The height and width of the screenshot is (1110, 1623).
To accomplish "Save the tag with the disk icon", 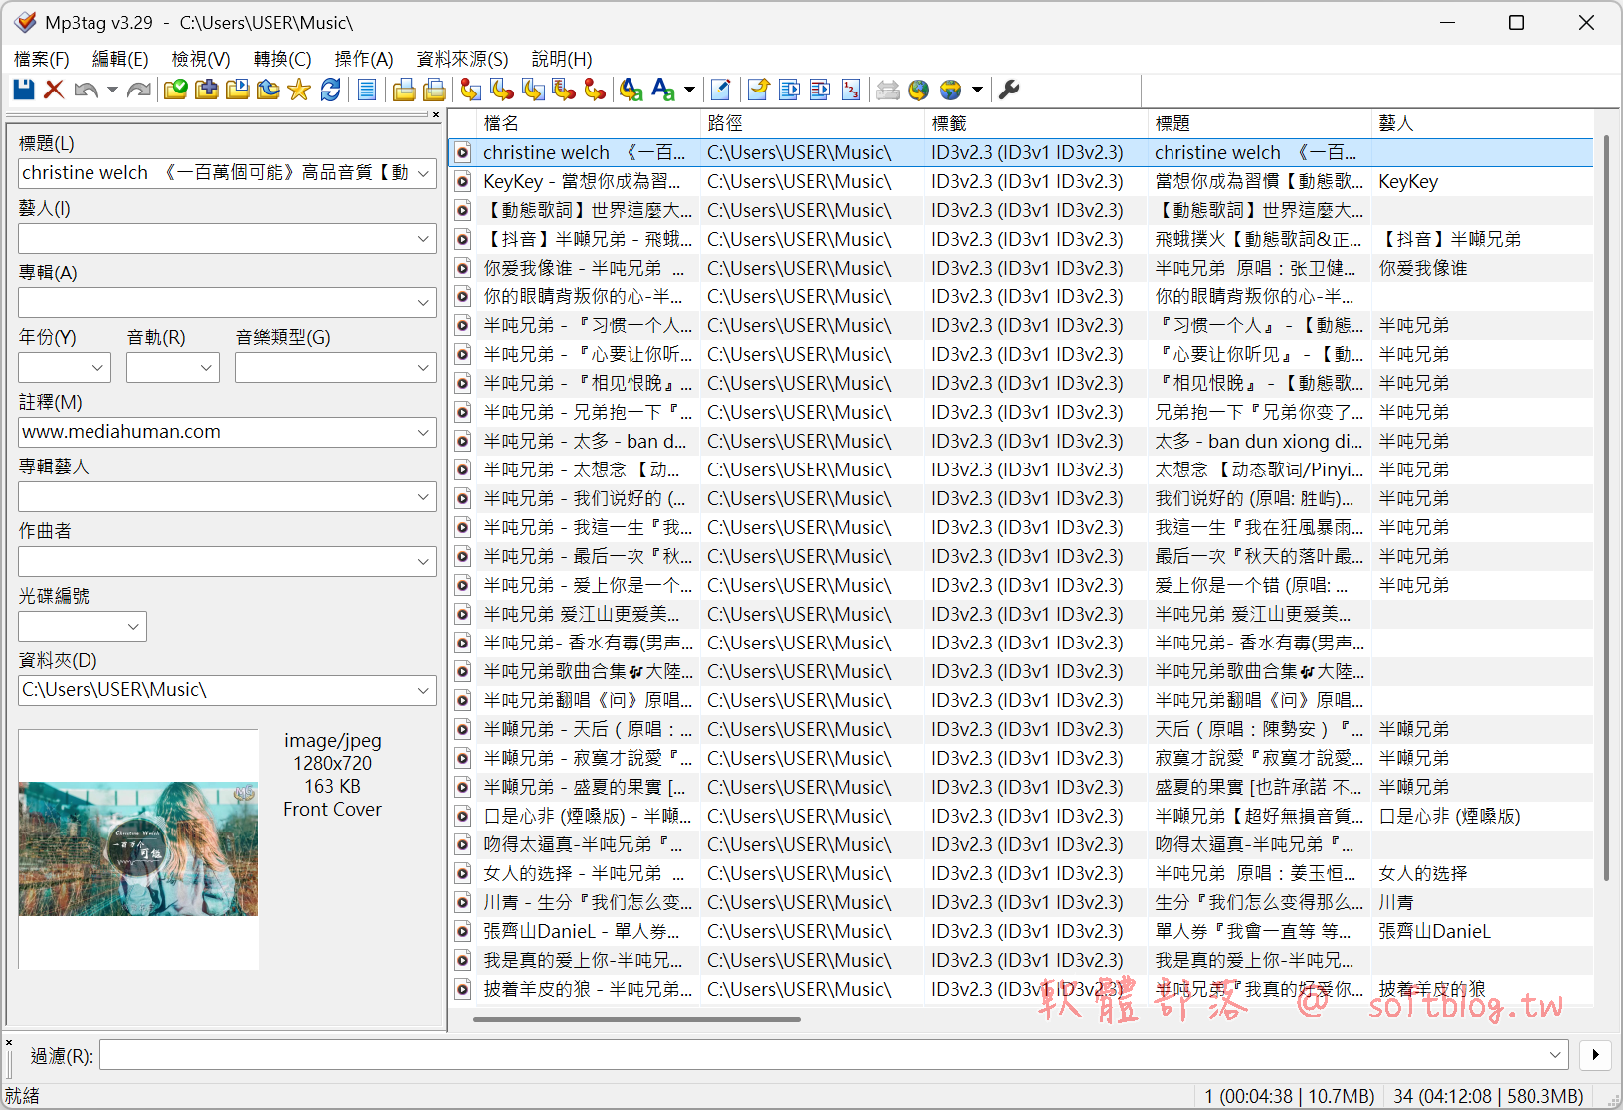I will pos(23,90).
